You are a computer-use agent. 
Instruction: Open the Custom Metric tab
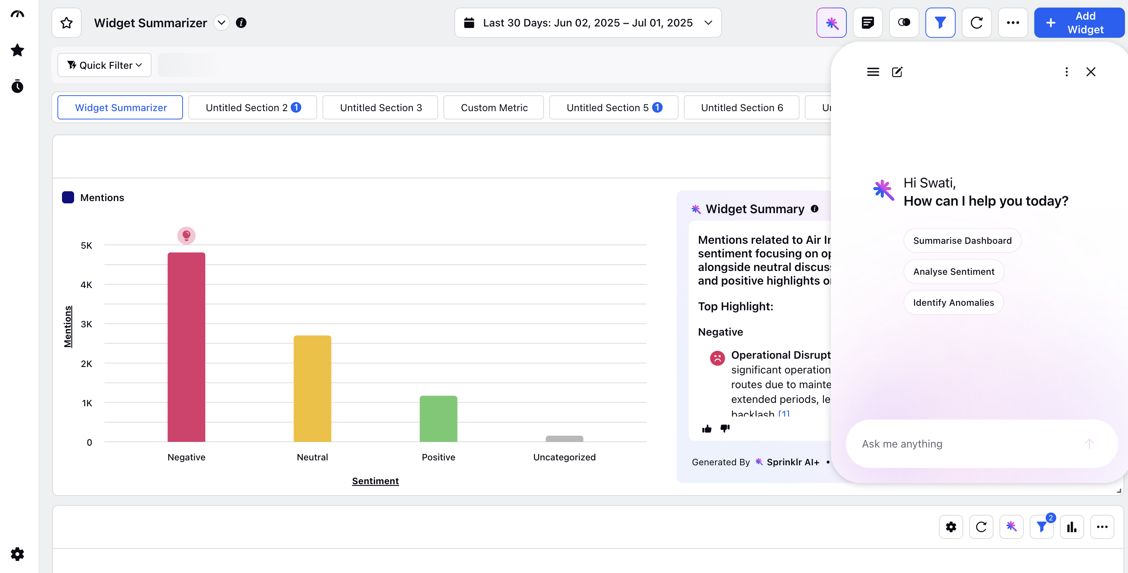pos(494,108)
